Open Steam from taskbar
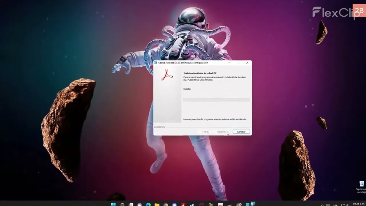Viewport: 366px width, 206px height. click(x=192, y=204)
